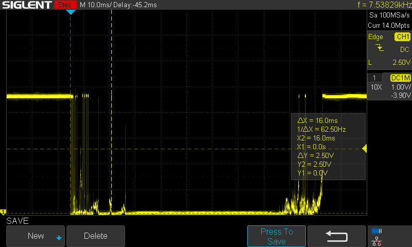Image resolution: width=412 pixels, height=247 pixels.
Task: Click the Y2 = 2.50V cursor readout
Action: [314, 164]
